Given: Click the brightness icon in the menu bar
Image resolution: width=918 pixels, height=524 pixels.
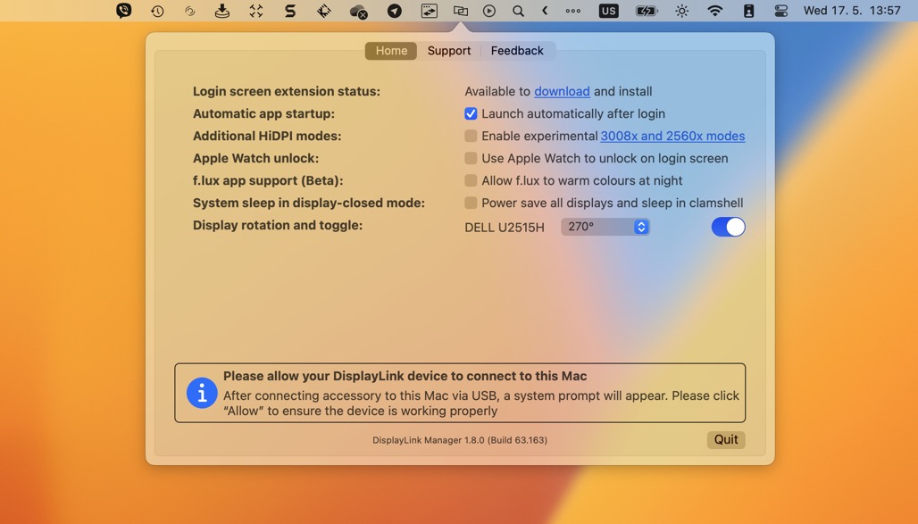Looking at the screenshot, I should click(680, 11).
